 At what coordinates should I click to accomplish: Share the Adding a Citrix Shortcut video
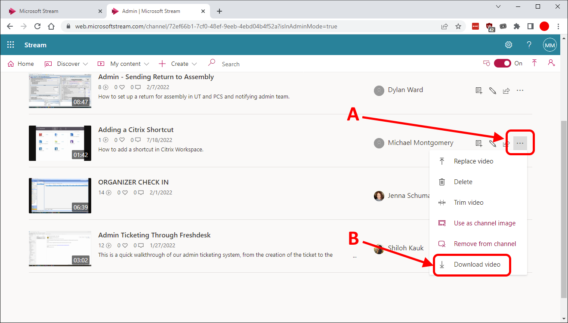pos(506,143)
